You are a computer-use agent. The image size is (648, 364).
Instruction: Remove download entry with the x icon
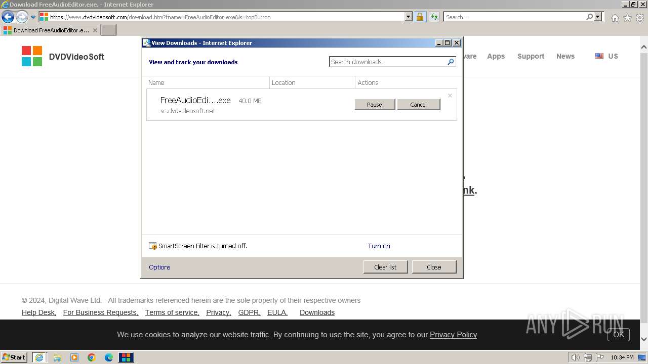pos(450,96)
